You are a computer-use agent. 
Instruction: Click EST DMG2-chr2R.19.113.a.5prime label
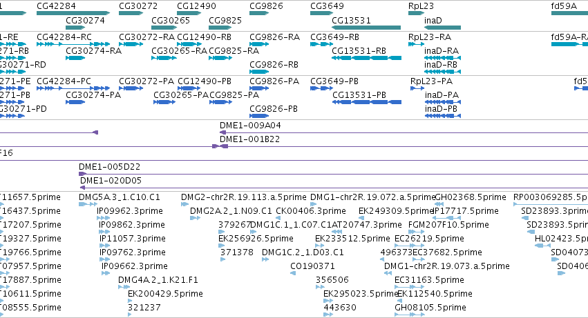click(244, 197)
